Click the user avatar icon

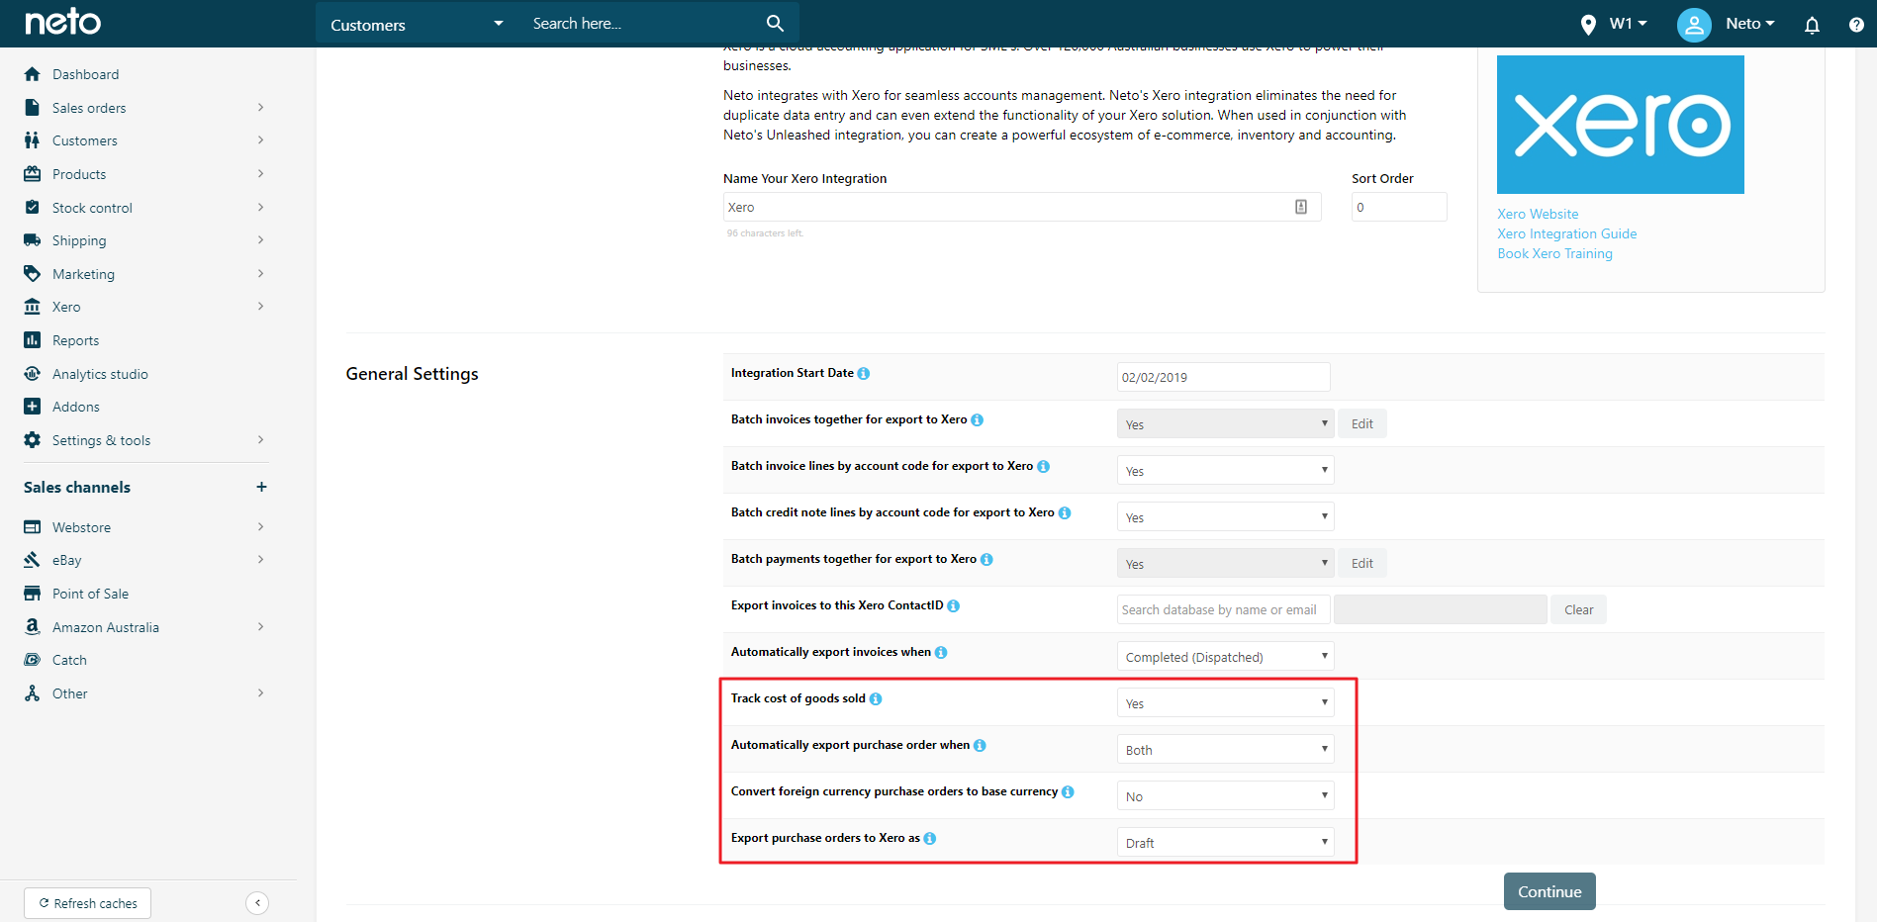pos(1694,25)
